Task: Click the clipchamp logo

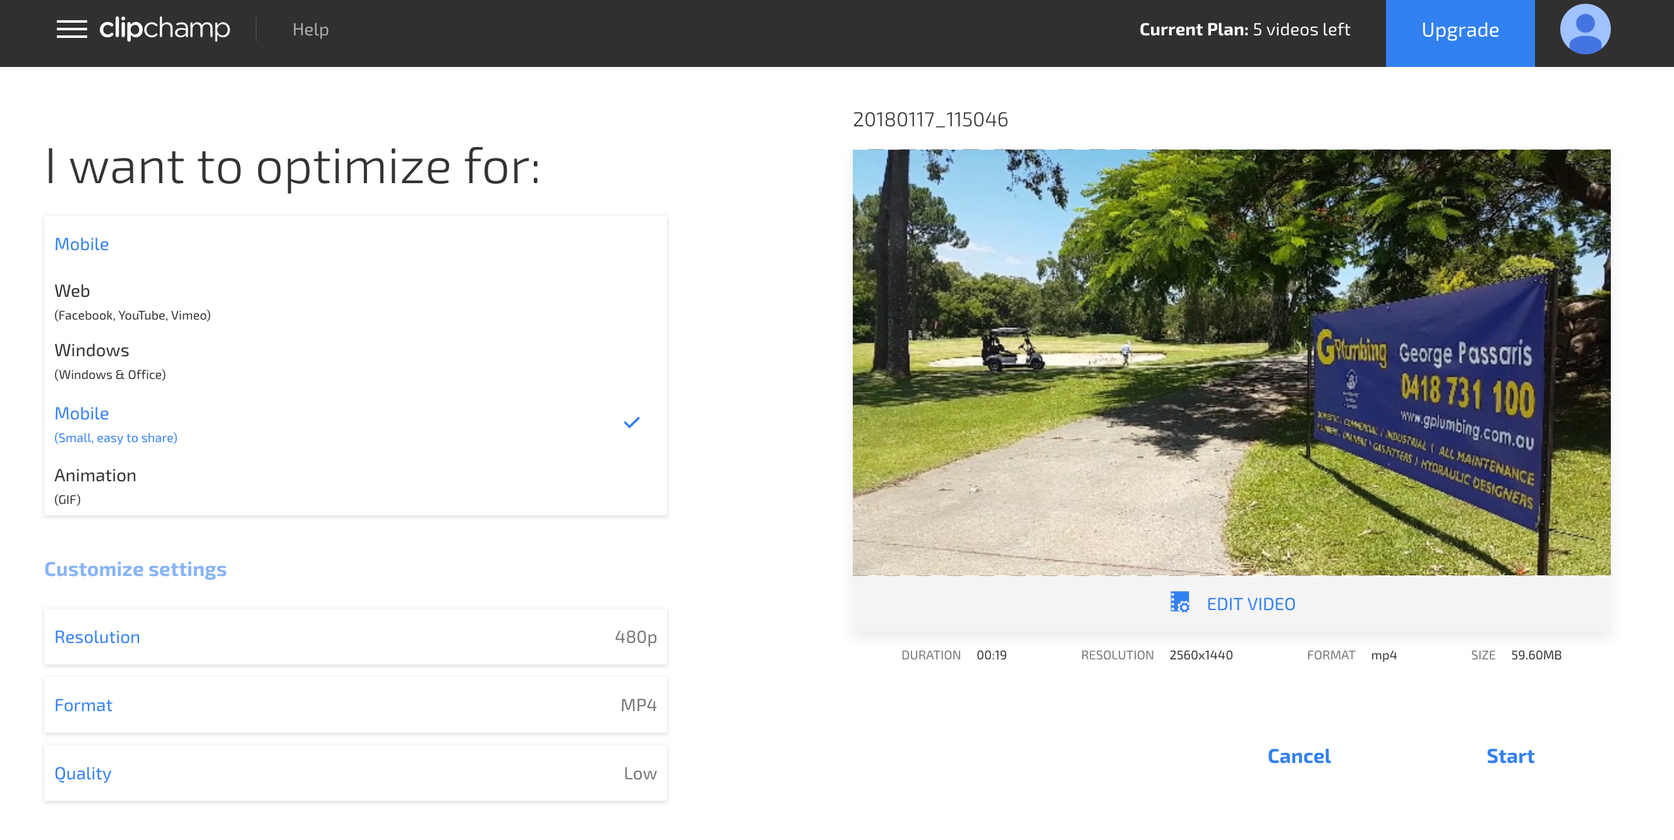Action: (x=164, y=29)
